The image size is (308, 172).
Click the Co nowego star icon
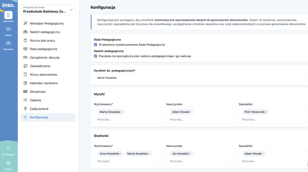(x=8, y=148)
